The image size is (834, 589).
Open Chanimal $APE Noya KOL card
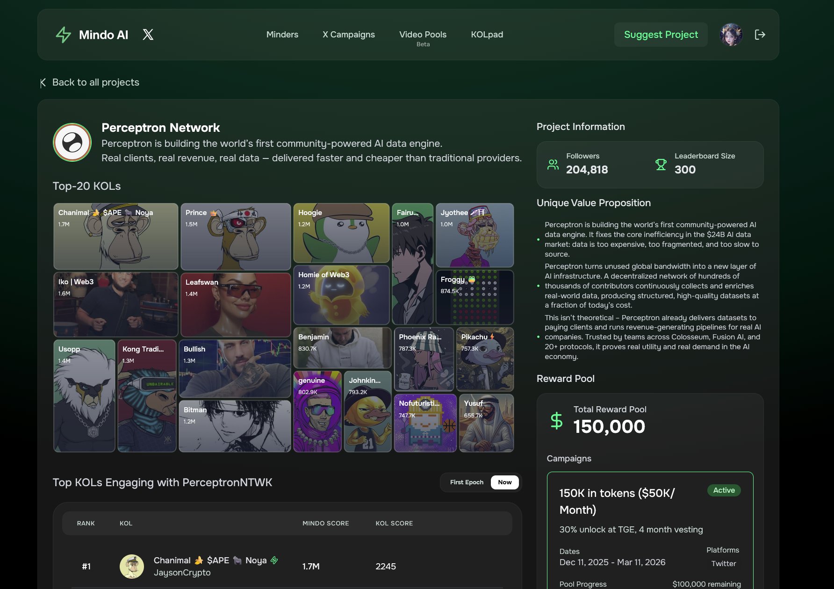(x=115, y=236)
